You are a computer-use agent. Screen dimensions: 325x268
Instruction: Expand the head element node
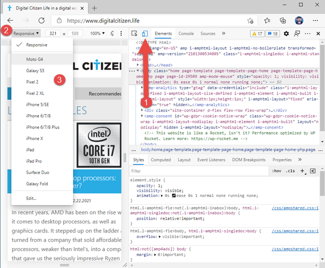coord(137,65)
